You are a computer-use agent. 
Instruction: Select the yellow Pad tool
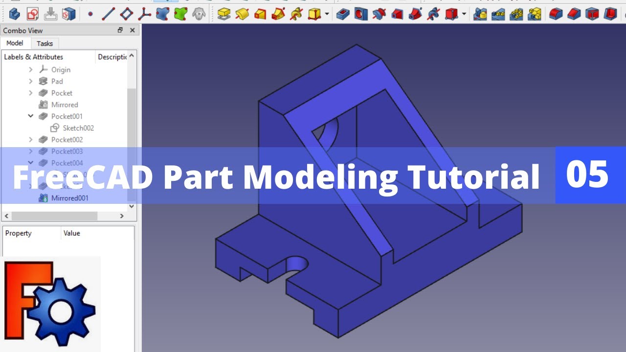click(x=224, y=14)
